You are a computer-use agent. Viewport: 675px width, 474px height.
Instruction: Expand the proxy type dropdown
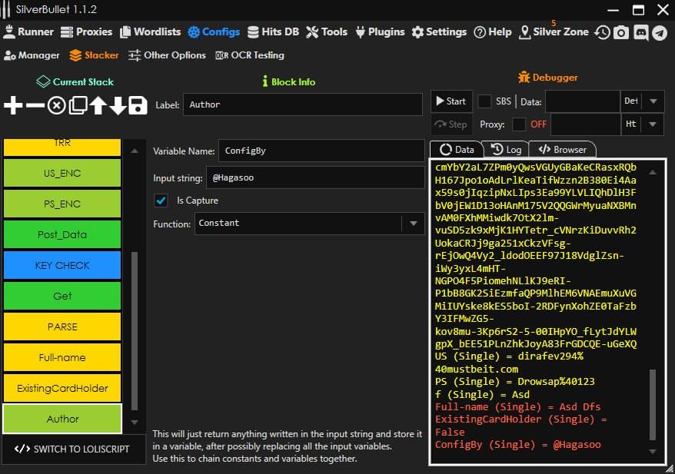coord(653,124)
